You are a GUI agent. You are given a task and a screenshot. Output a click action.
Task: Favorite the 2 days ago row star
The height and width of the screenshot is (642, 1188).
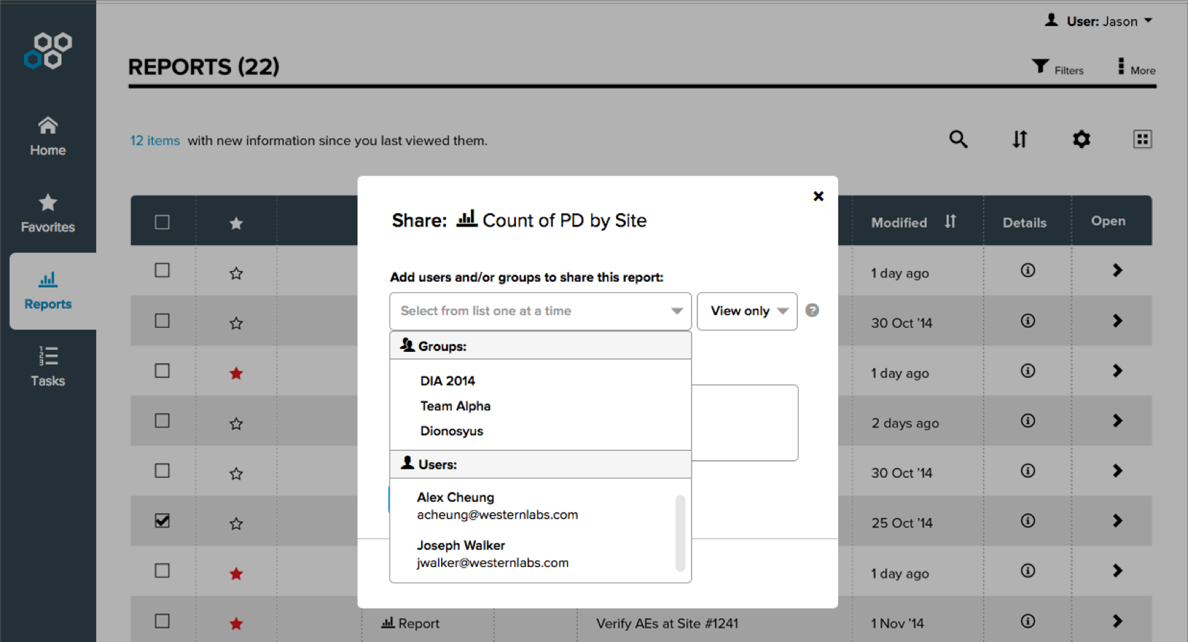pyautogui.click(x=236, y=423)
